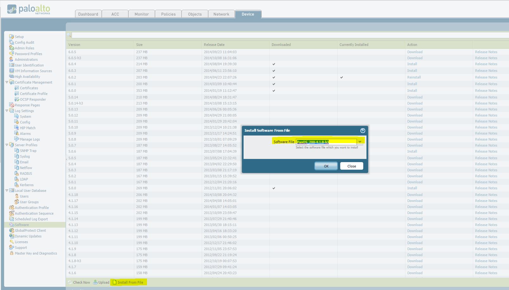The image size is (509, 290).
Task: Open the User Identification icon
Action: point(11,65)
